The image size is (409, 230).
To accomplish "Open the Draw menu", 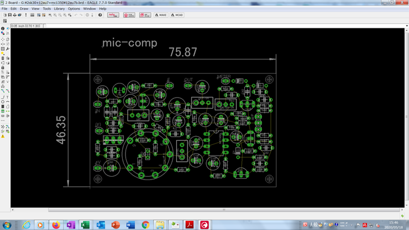I will [x=24, y=9].
